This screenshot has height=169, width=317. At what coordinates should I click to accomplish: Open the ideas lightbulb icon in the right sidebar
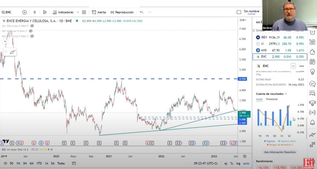pos(312,72)
